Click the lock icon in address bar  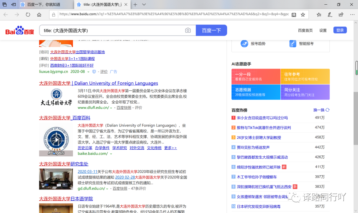(54, 15)
